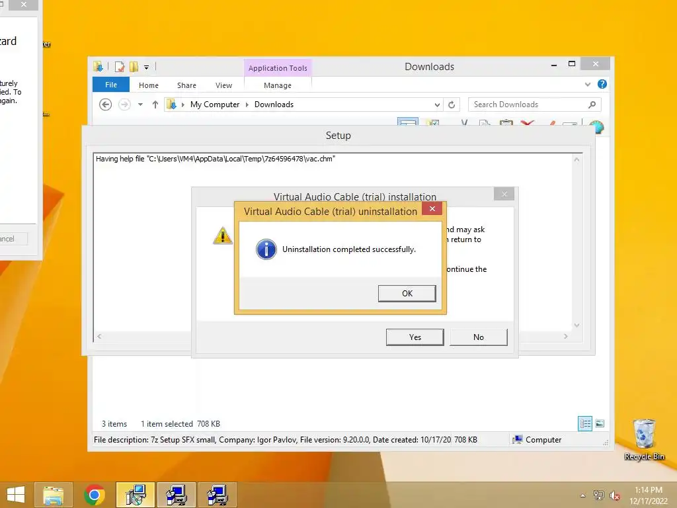Click the muted speaker icon in the tray
Viewport: 677px width, 508px height.
point(615,495)
